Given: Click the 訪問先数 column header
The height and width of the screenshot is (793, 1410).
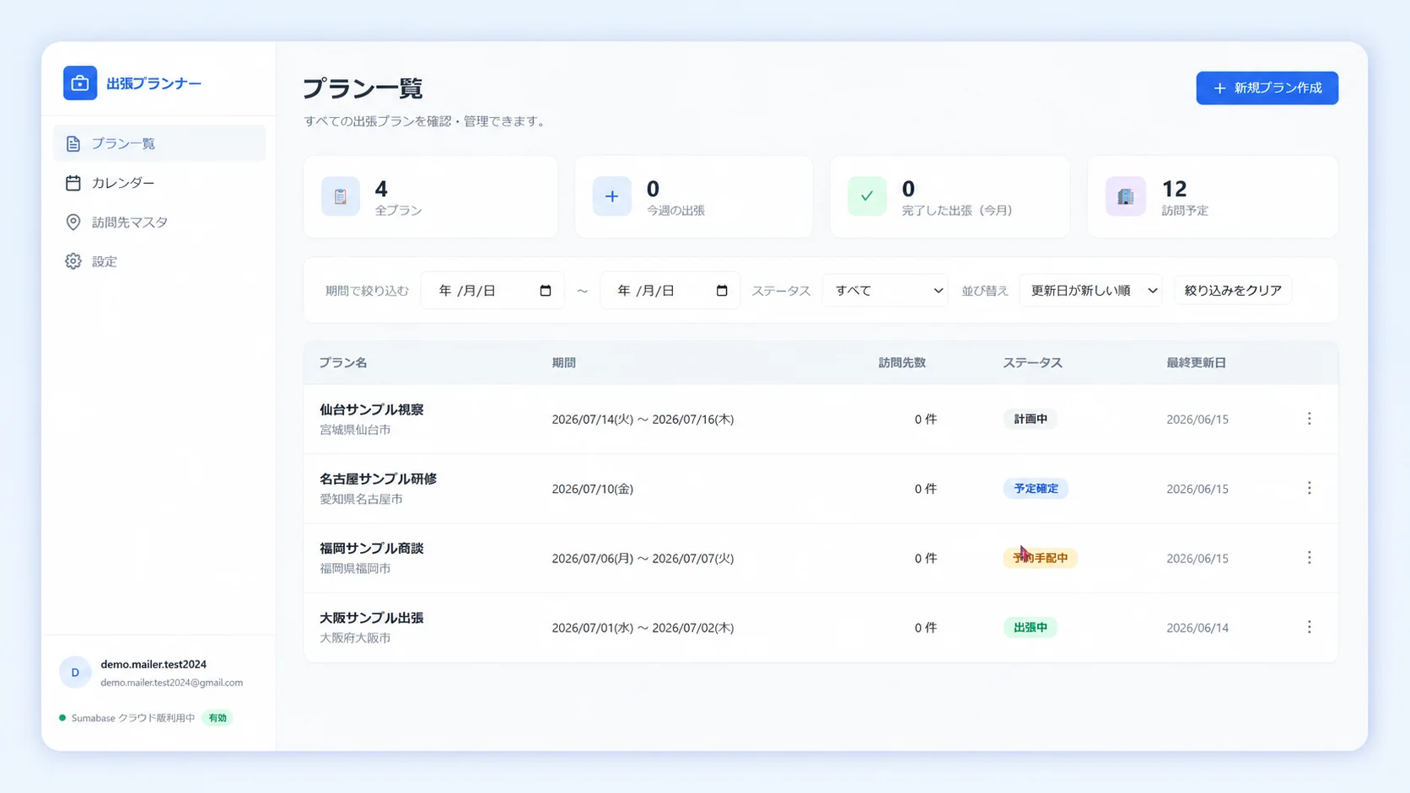Looking at the screenshot, I should [902, 363].
